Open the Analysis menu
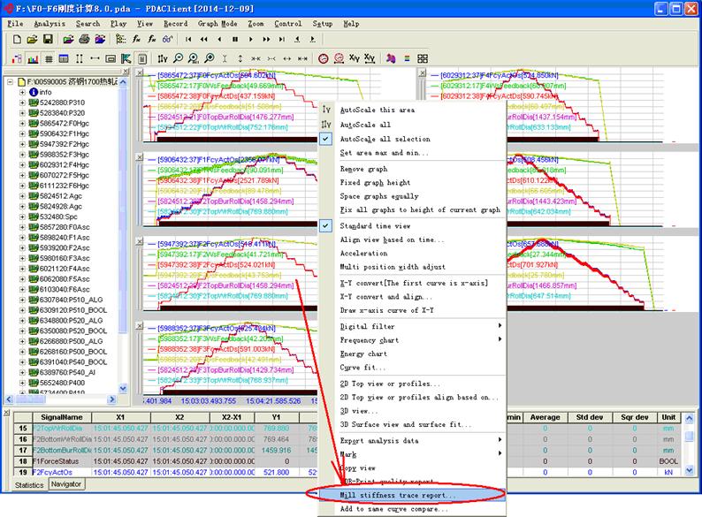Image resolution: width=702 pixels, height=517 pixels. point(50,24)
